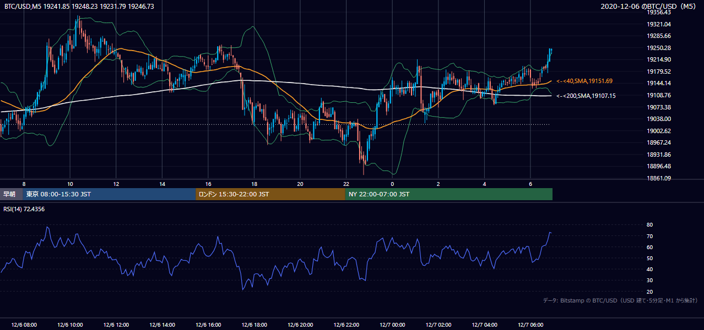Viewport: 704px width, 330px height.
Task: Click the price axis value 19038.00
Action: tap(659, 119)
